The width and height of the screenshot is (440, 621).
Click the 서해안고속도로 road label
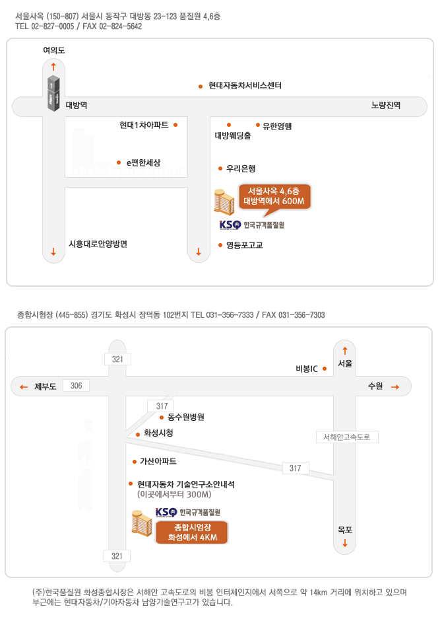347,437
